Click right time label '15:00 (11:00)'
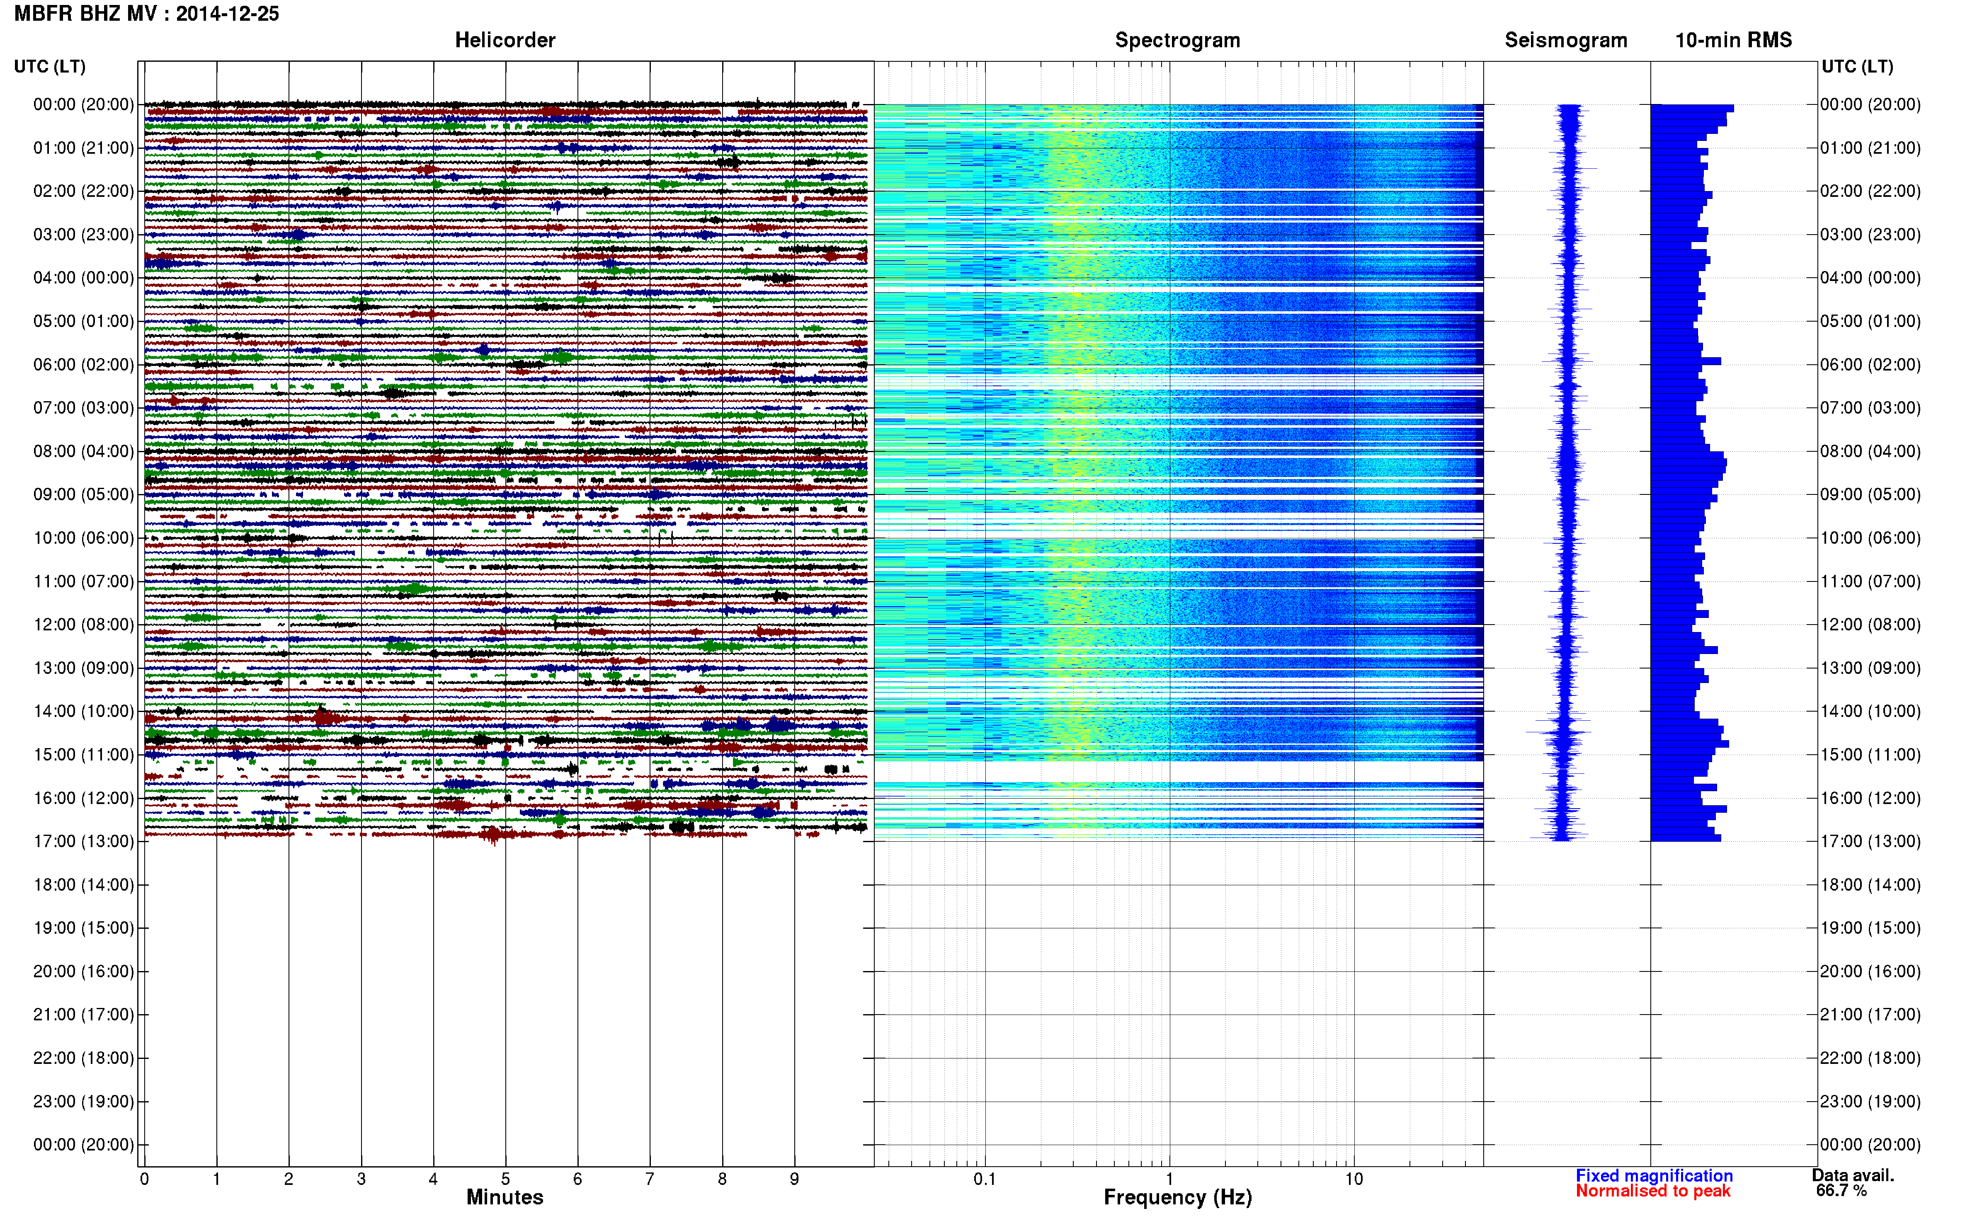This screenshot has width=1965, height=1228. pos(1870,755)
